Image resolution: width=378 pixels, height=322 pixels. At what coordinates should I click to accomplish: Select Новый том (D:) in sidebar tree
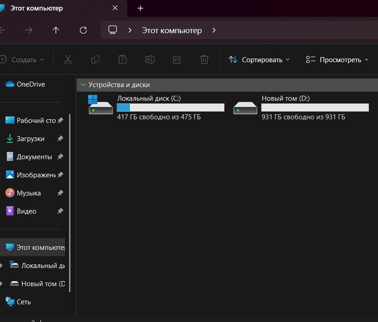[x=37, y=284]
